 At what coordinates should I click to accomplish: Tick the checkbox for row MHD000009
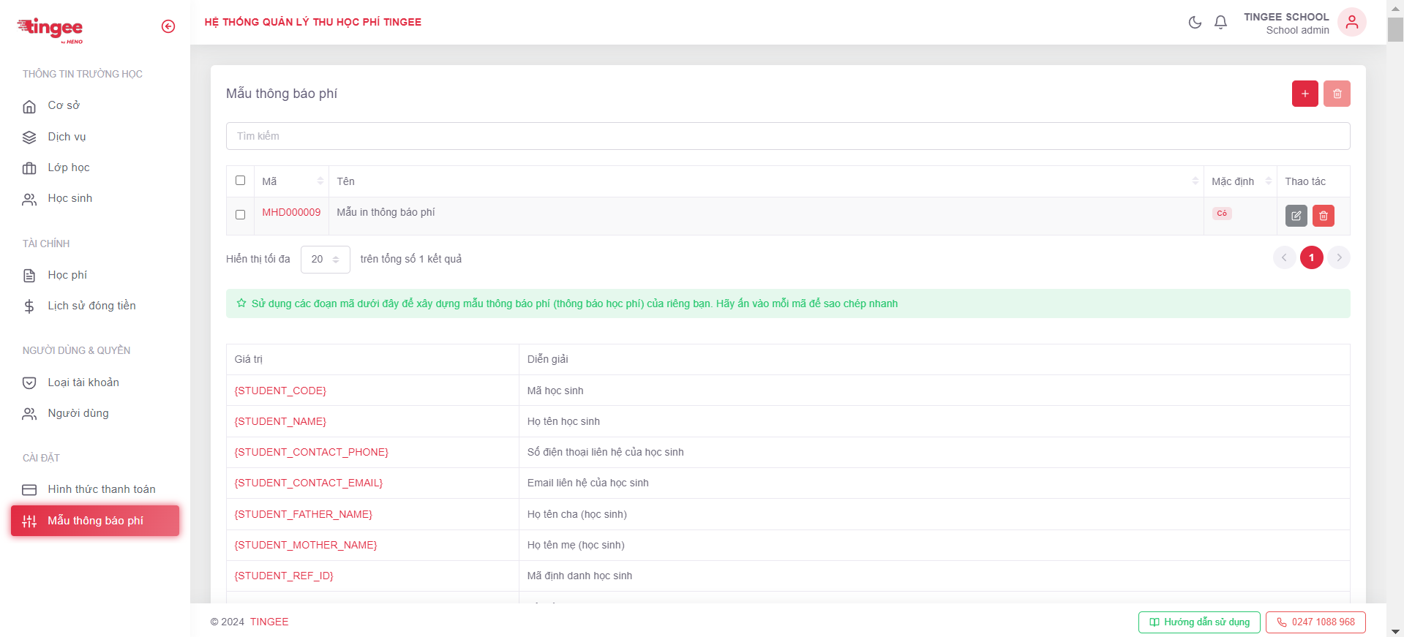(240, 214)
